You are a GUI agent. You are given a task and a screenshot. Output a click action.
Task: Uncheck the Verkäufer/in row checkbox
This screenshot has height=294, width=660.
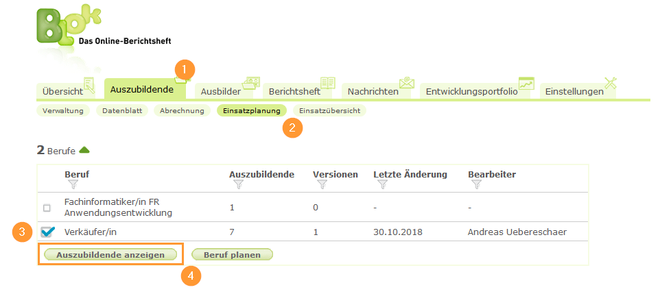click(47, 232)
